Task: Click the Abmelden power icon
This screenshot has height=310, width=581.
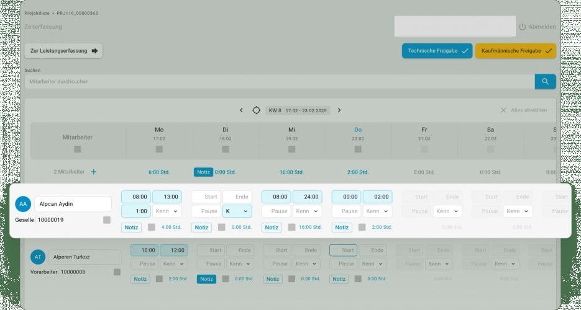Action: 523,27
